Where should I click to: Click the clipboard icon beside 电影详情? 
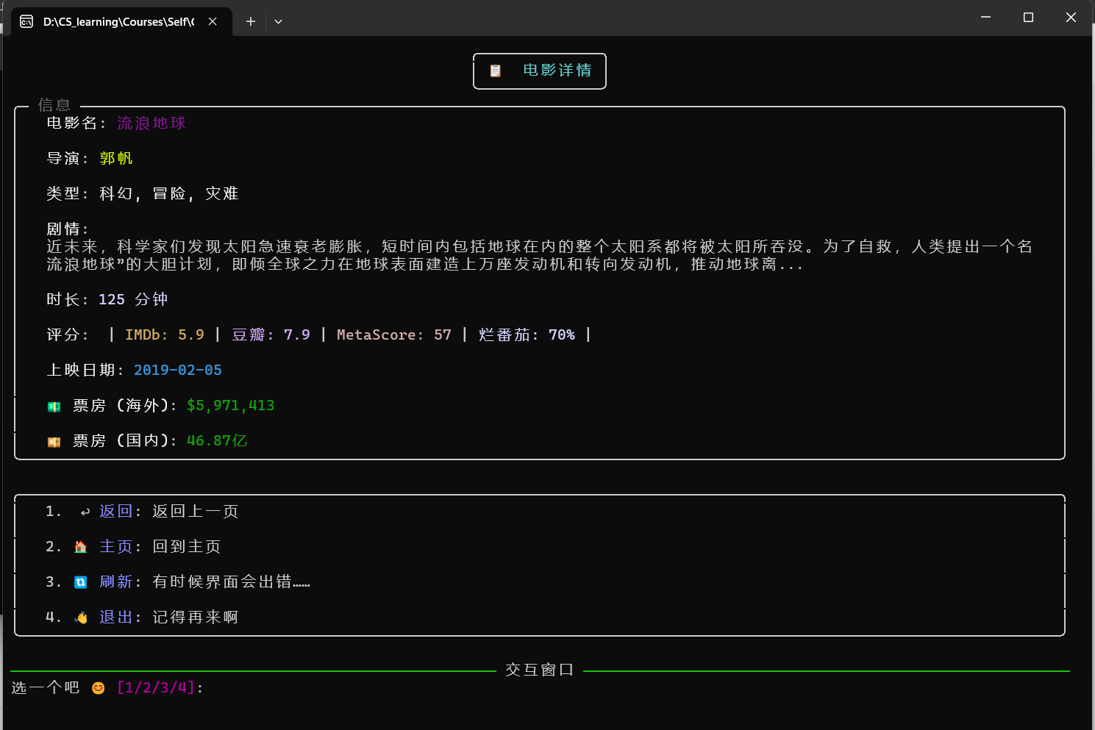[x=496, y=71]
